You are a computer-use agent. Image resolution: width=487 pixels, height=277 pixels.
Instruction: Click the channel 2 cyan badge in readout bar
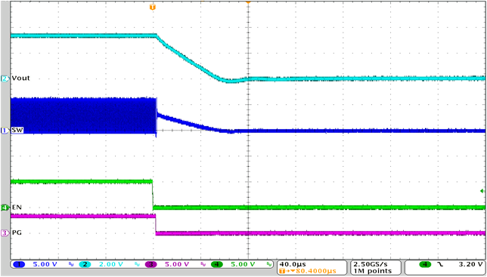point(85,264)
